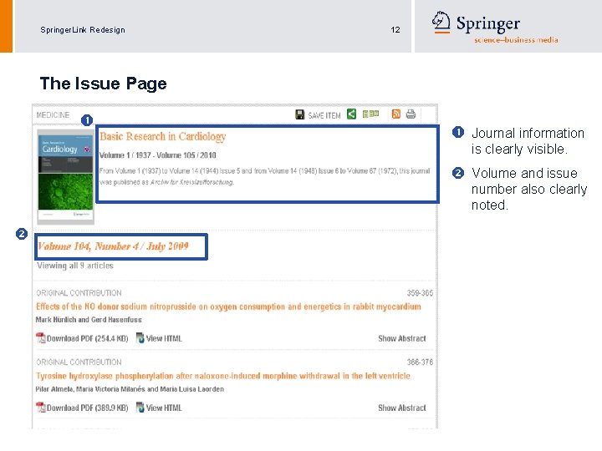Click the Cardiology journal cover thumbnail
The image size is (602, 451).
[x=66, y=177]
